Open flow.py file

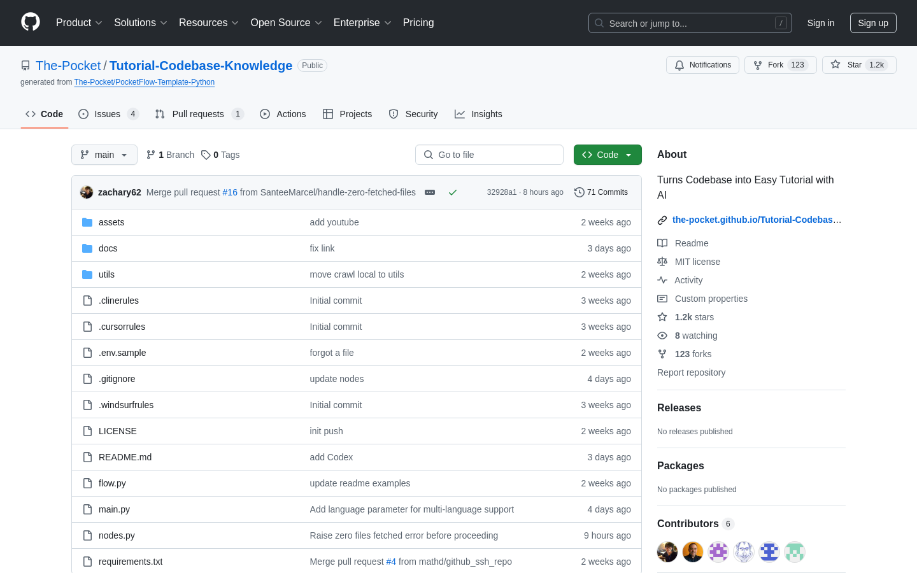[112, 483]
